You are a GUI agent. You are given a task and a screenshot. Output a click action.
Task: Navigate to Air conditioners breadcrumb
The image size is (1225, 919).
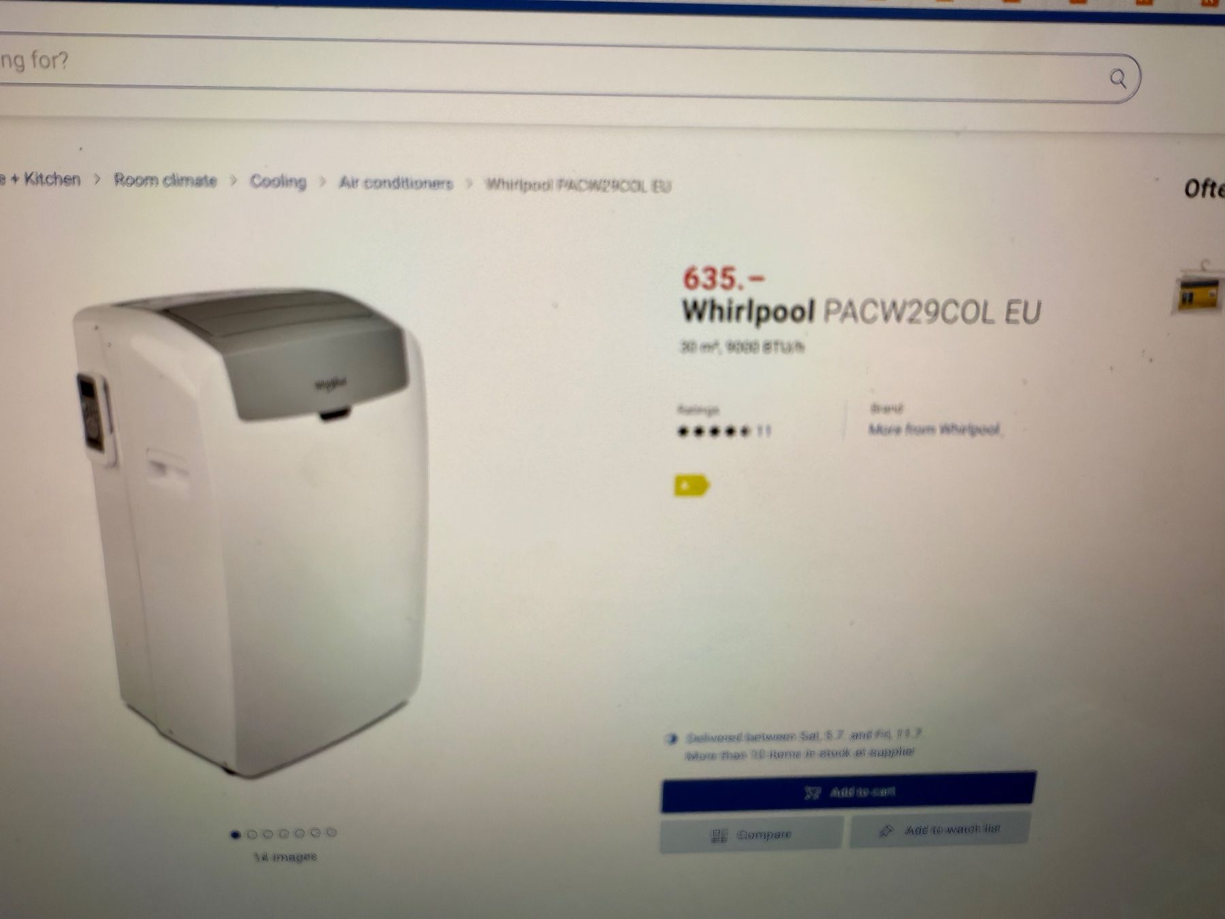point(396,183)
